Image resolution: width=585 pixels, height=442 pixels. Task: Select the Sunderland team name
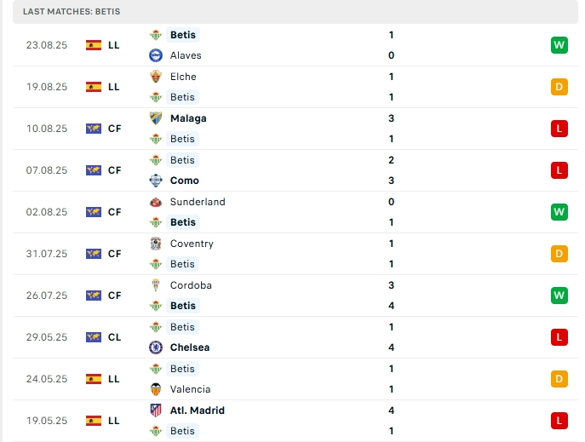[x=198, y=202]
